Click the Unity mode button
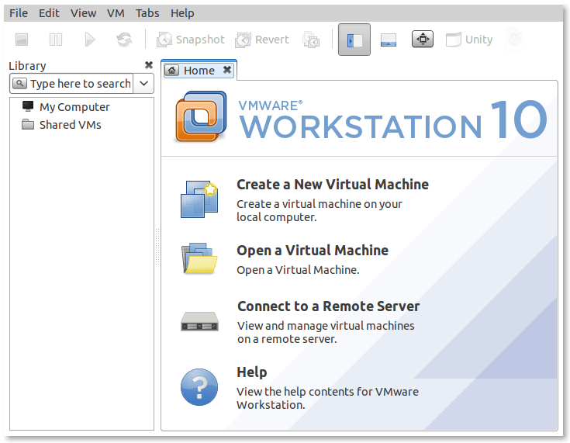This screenshot has height=443, width=570. [x=469, y=40]
